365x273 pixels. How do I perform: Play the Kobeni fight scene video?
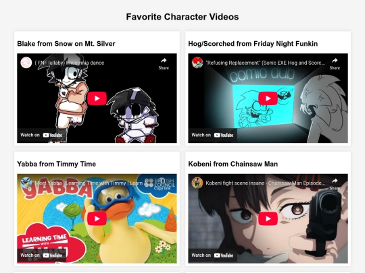point(268,218)
